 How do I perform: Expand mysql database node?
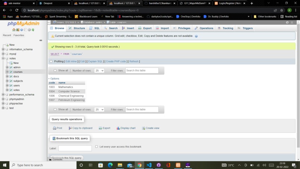tap(3, 54)
